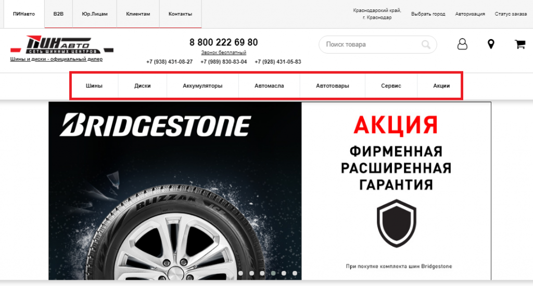Click the user account icon

pyautogui.click(x=462, y=44)
